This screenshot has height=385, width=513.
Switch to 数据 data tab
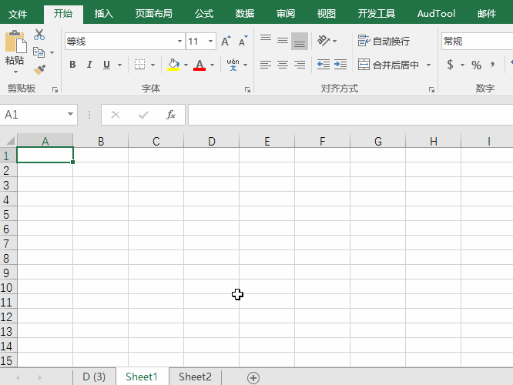pos(245,14)
